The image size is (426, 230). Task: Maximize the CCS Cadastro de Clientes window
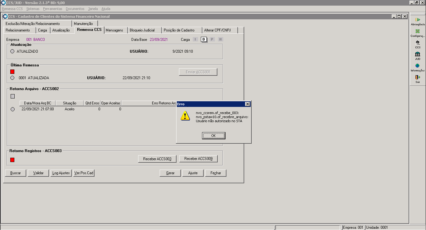pos(399,17)
